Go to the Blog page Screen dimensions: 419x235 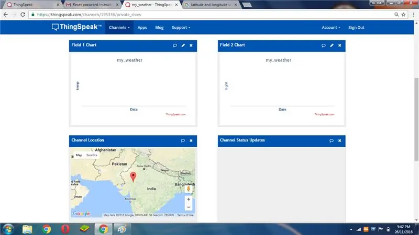(159, 28)
